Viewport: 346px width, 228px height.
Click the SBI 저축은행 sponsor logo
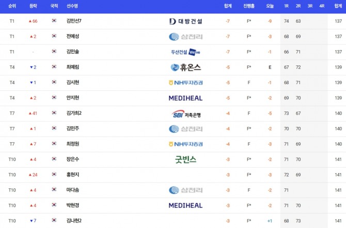[x=185, y=113]
